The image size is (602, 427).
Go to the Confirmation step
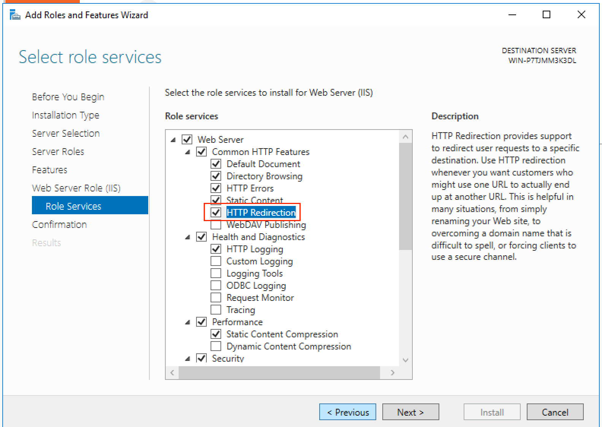(59, 225)
